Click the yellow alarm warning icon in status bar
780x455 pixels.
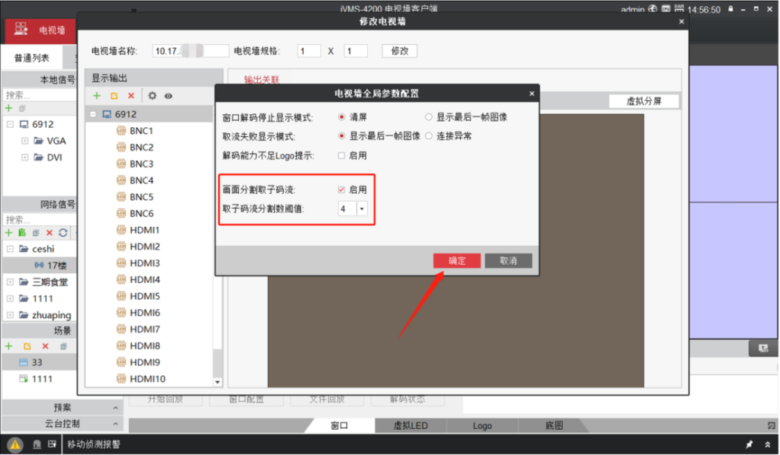[15, 444]
